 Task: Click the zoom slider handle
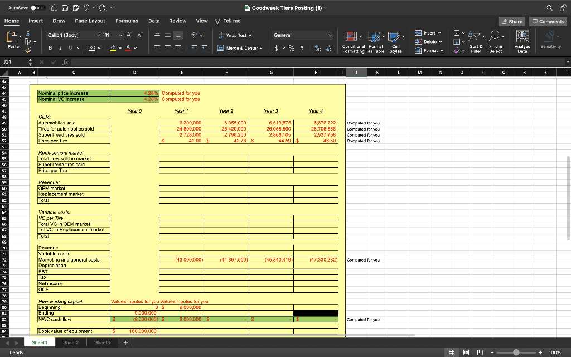point(516,353)
